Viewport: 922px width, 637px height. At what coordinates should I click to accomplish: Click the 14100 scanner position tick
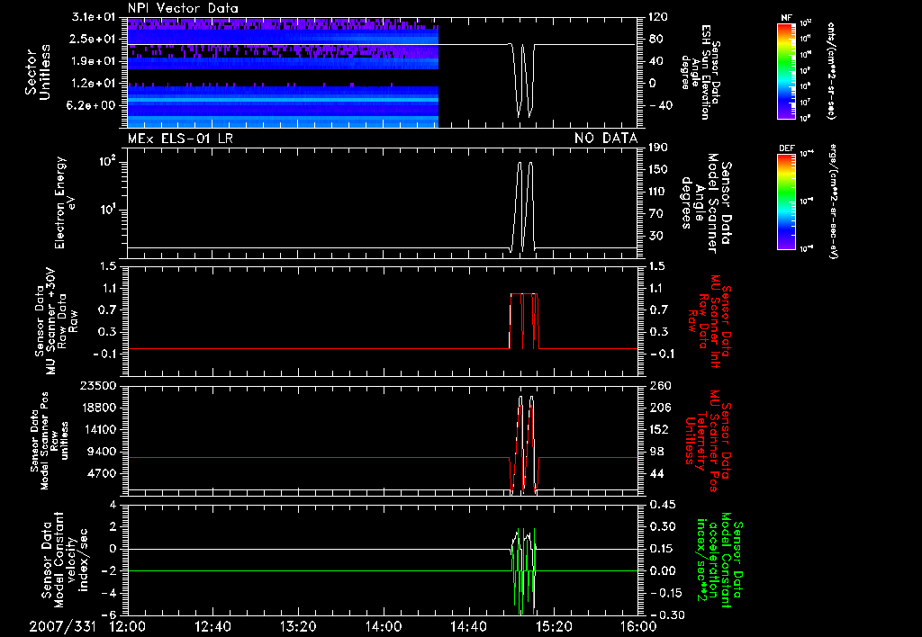[x=97, y=429]
